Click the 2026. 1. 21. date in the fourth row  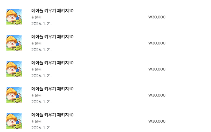tap(41, 102)
